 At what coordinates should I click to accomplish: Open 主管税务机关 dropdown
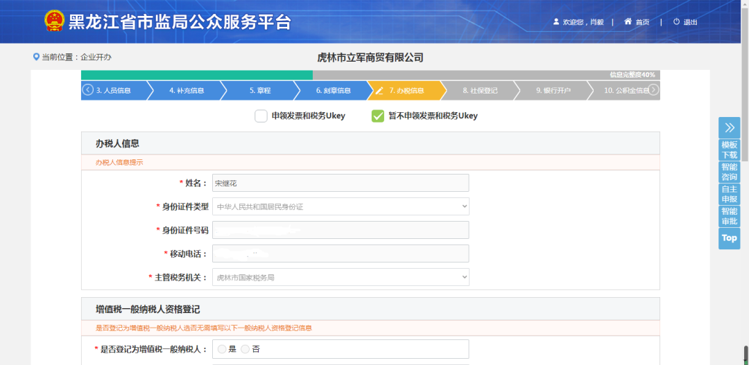point(341,277)
